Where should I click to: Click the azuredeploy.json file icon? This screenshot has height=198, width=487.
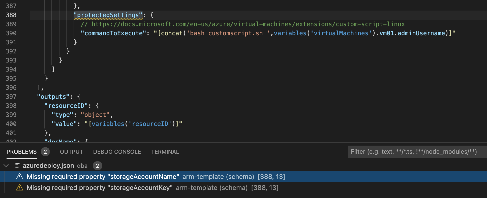coord(17,166)
